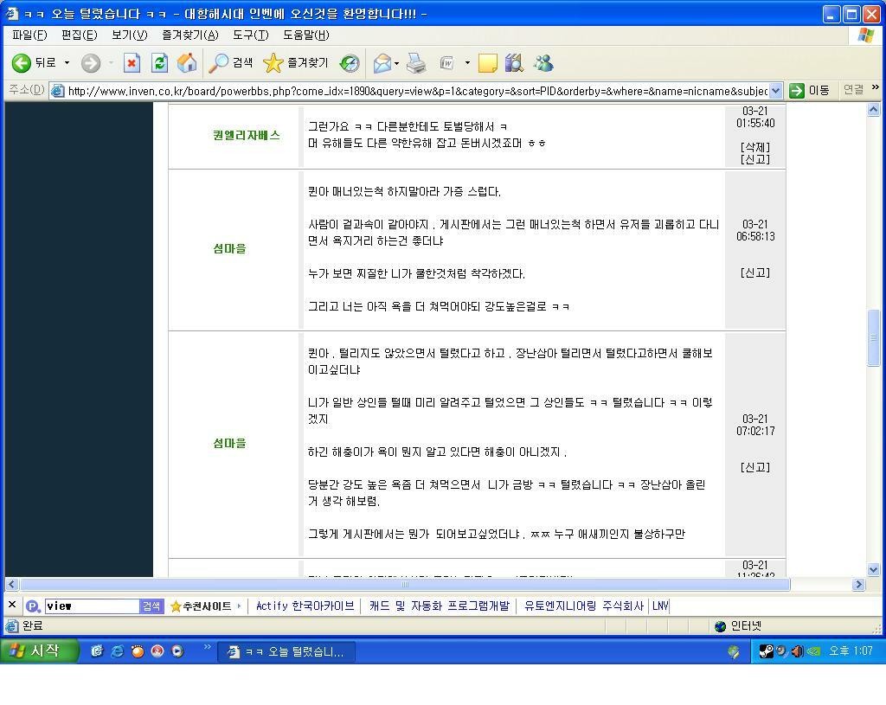This screenshot has height=705, width=886.
Task: Print the page with printer icon
Action: pyautogui.click(x=416, y=62)
